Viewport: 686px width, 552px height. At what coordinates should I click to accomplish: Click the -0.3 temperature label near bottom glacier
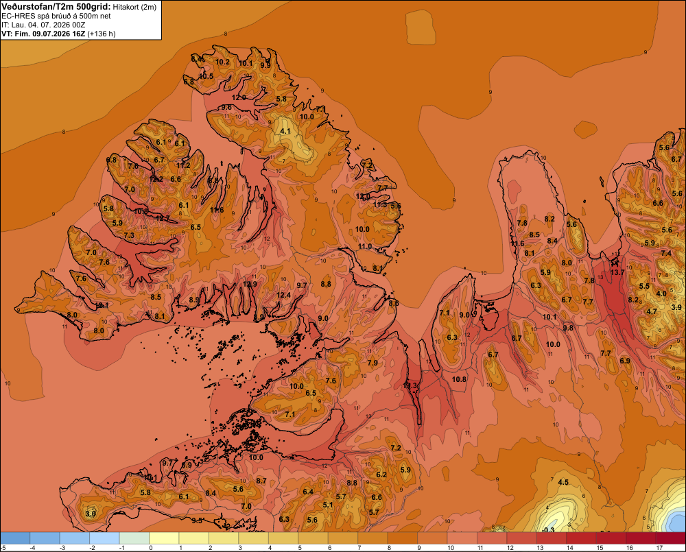click(547, 530)
